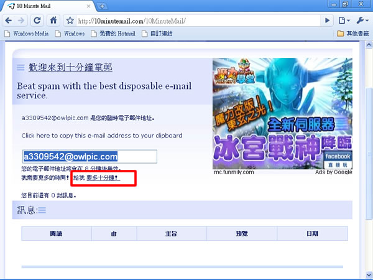Click the scrollbar down arrow

pyautogui.click(x=369, y=274)
